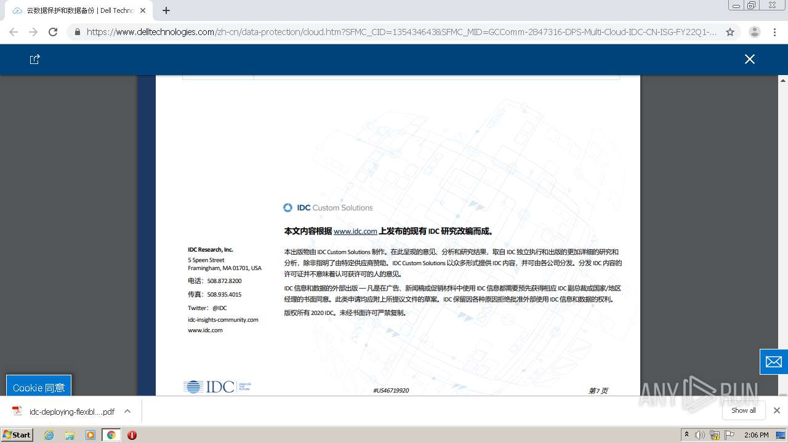Select the 版权所有 2020 IDC copyright line
This screenshot has height=443, width=788.
coord(345,313)
